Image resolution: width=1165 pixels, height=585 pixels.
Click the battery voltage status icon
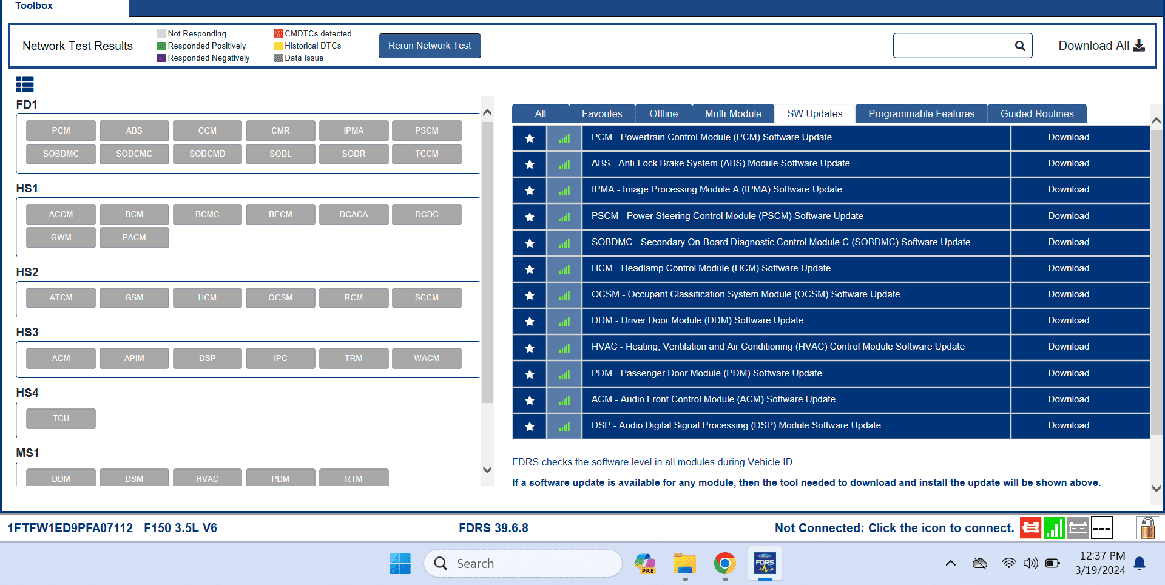pos(1078,528)
